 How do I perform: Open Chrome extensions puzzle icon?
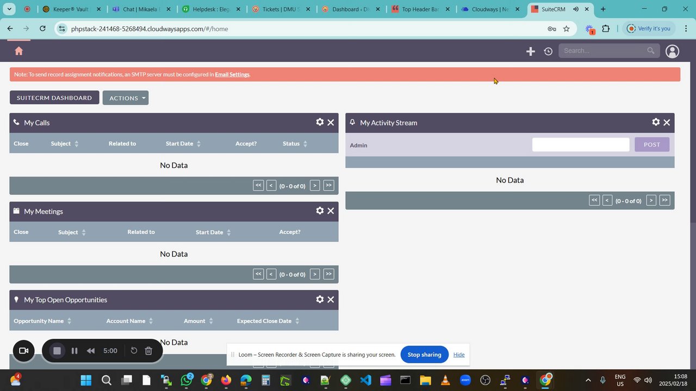(x=606, y=29)
